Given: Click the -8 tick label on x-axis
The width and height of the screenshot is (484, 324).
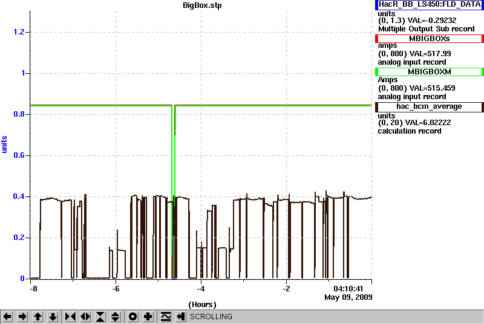Looking at the screenshot, I should (x=33, y=289).
